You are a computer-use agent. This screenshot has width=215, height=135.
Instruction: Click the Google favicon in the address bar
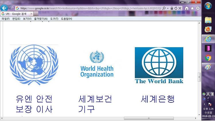point(17,8)
